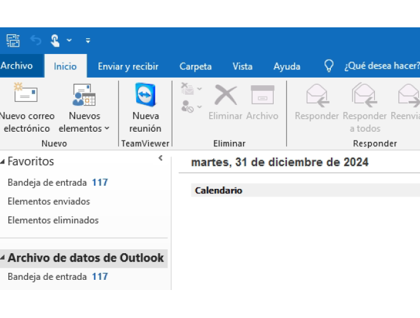The image size is (420, 318).
Task: Click the Responder envelope icon
Action: [317, 95]
